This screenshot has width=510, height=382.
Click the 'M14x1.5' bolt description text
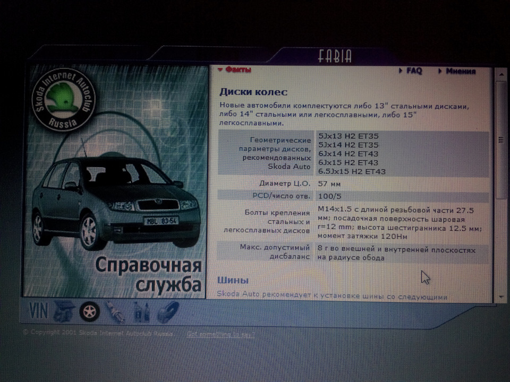tap(399, 223)
